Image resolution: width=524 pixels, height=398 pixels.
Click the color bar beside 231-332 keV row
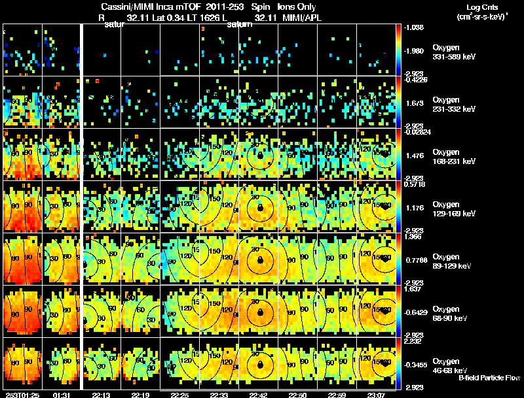[398, 103]
